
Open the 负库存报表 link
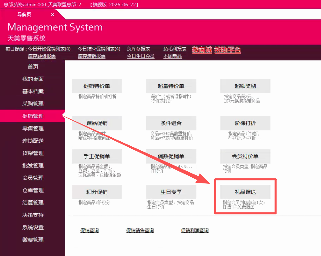pos(139,49)
